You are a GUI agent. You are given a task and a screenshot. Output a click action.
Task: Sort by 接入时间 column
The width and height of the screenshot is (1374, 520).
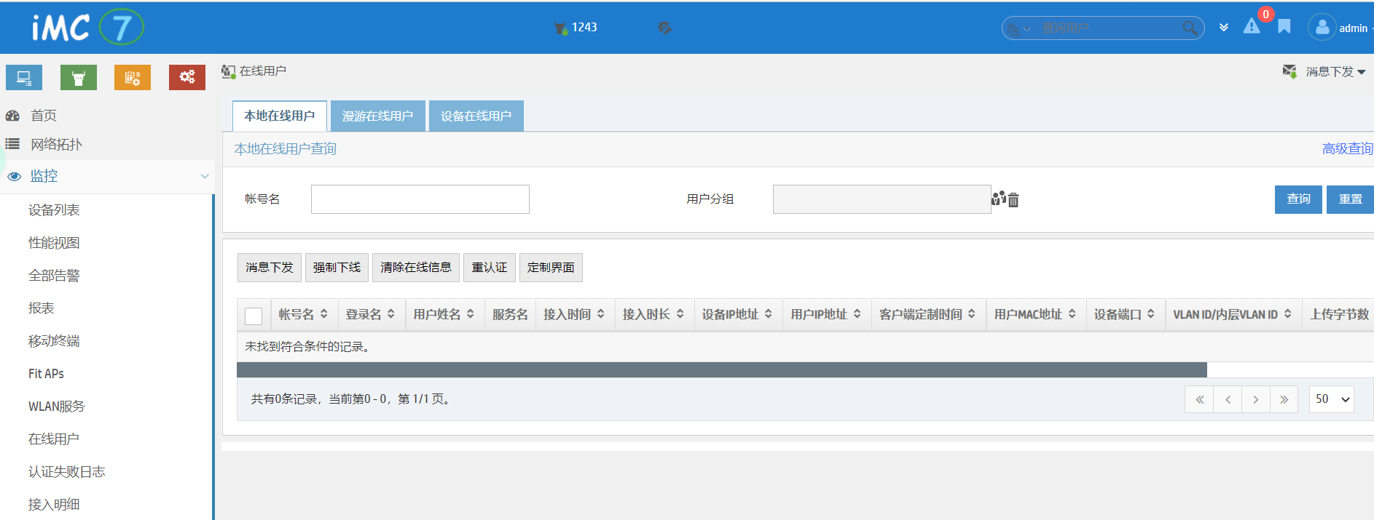coord(601,314)
